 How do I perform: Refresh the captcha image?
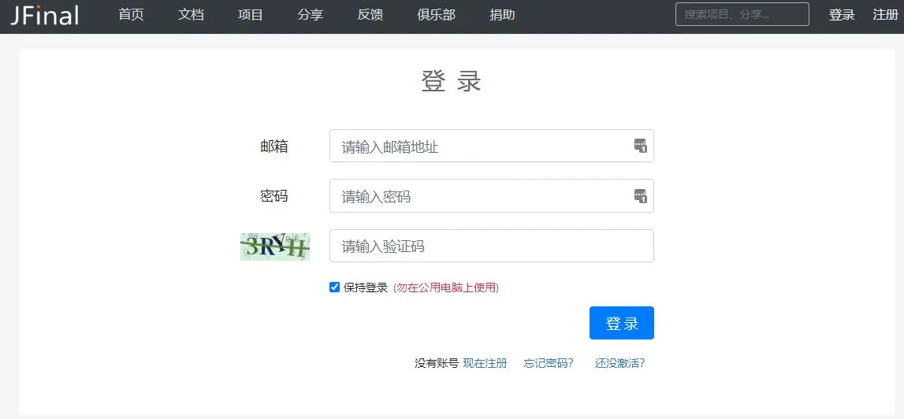[275, 247]
